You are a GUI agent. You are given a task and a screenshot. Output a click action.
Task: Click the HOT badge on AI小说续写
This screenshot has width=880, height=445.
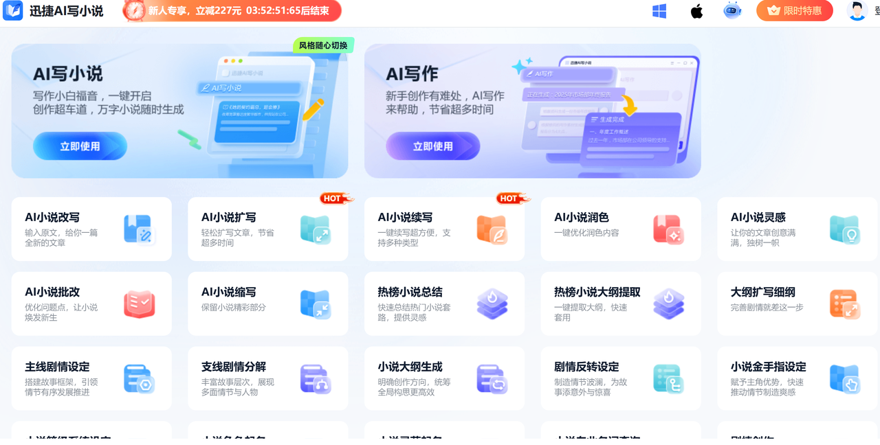(x=513, y=198)
